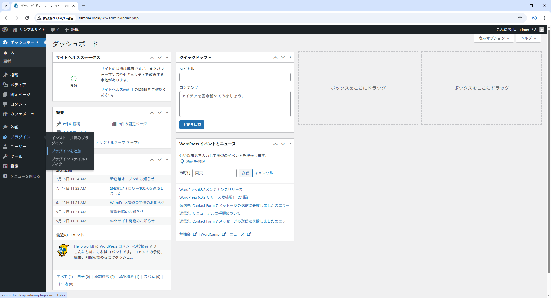Open the 8件の固定ページ link
551x298 pixels.
click(133, 124)
